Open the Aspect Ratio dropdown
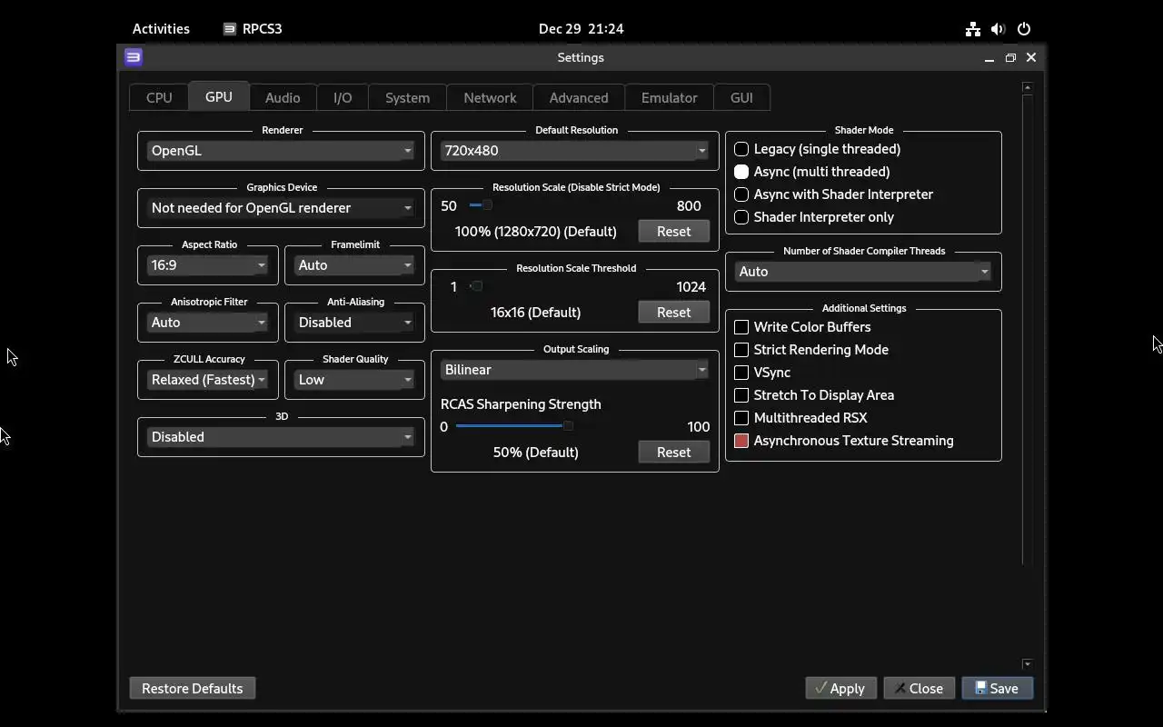 [x=208, y=265]
